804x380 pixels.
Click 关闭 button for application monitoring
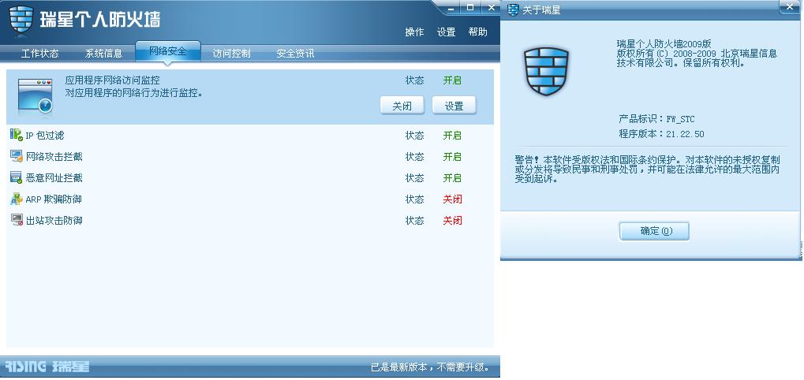click(402, 106)
